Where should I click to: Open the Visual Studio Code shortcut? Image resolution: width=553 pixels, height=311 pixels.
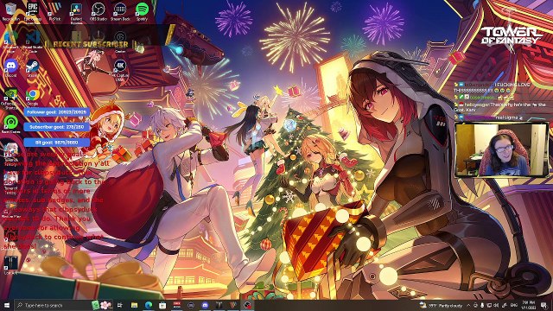click(33, 41)
